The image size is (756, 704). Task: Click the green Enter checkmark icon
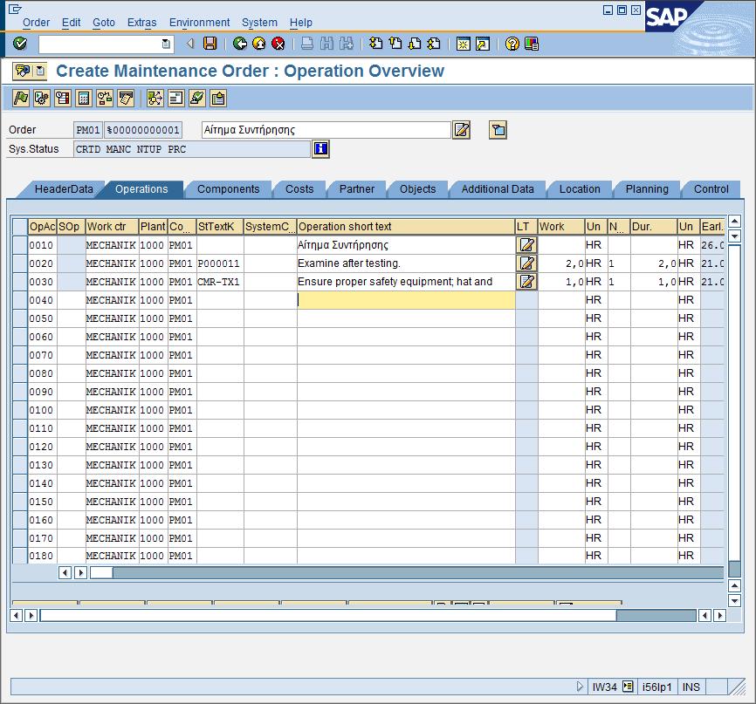(x=20, y=44)
